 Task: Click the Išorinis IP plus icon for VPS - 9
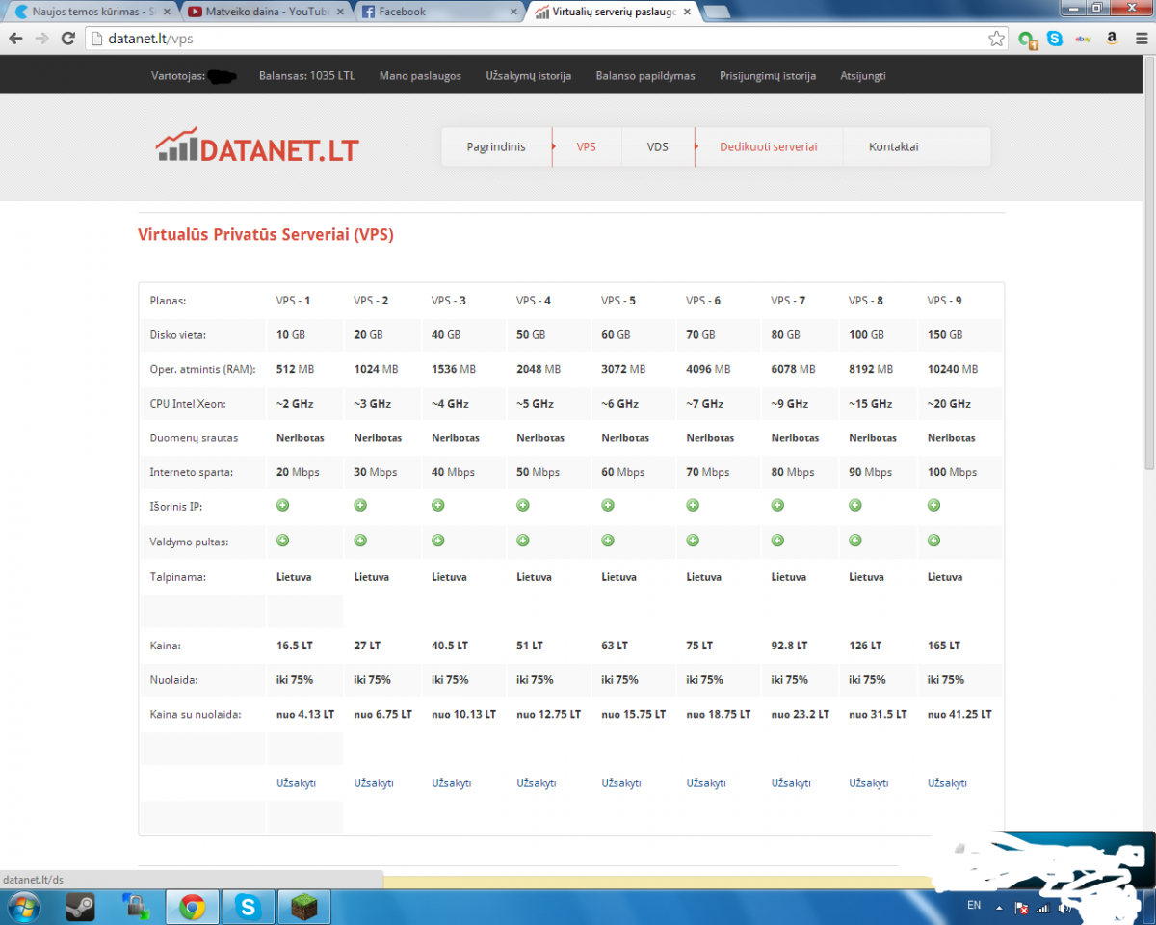pos(933,505)
